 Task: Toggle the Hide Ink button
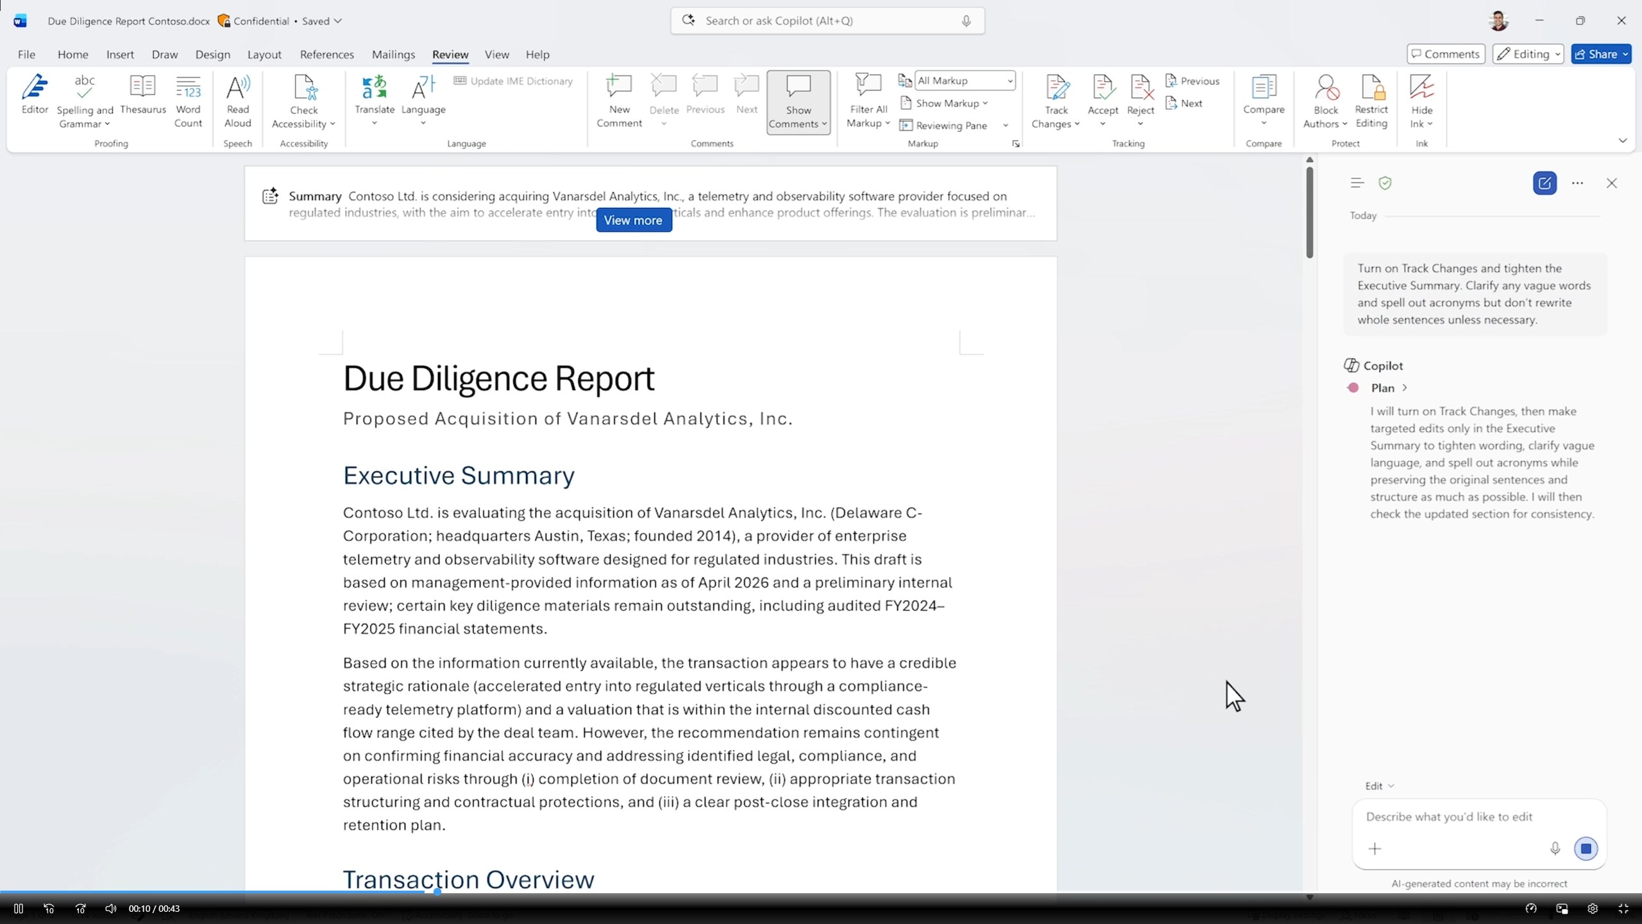click(1421, 101)
